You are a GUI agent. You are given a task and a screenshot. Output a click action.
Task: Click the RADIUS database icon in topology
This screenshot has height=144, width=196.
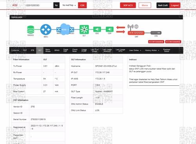(31, 30)
